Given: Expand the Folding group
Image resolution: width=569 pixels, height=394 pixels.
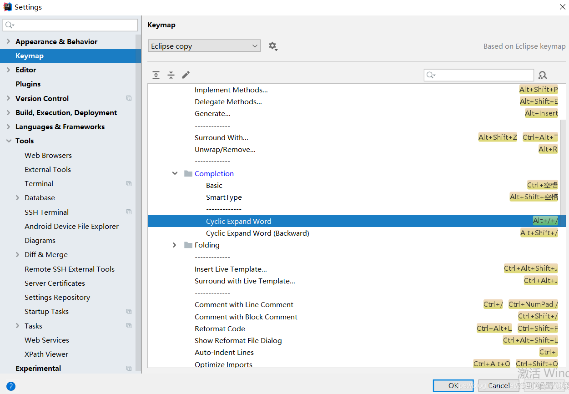Looking at the screenshot, I should click(x=175, y=245).
